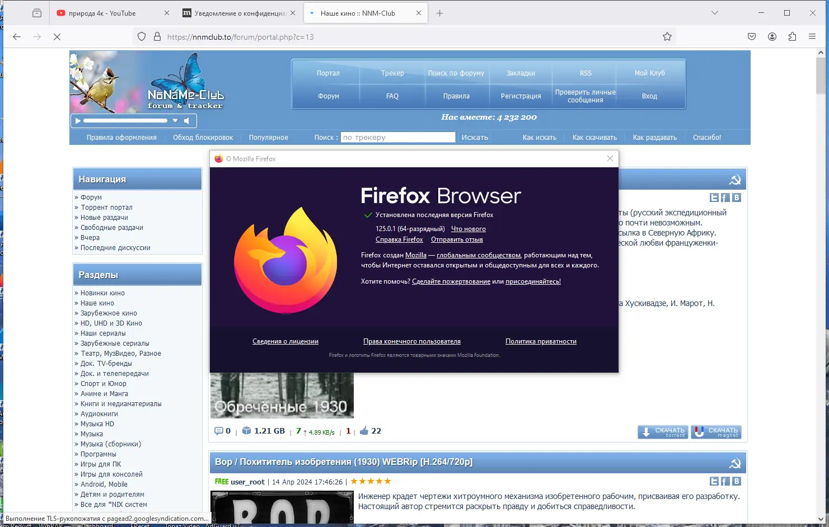Open the Справка Firefox link
Viewport: 829px width, 527px height.
[399, 239]
